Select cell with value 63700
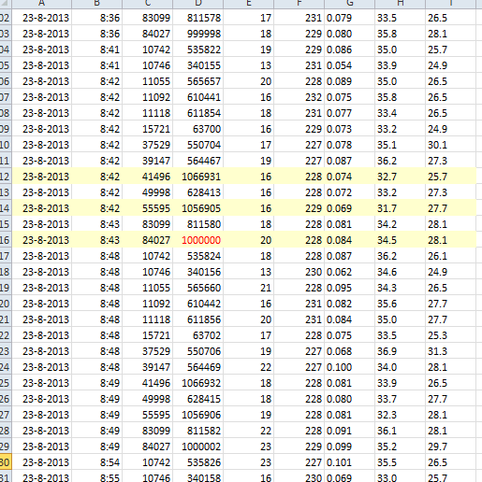The height and width of the screenshot is (482, 482). pos(197,129)
